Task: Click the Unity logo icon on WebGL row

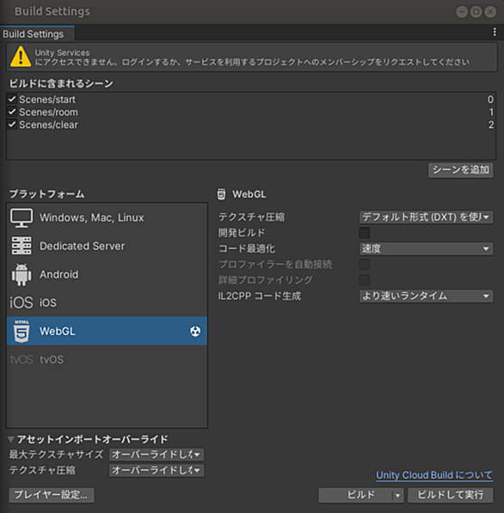Action: pyautogui.click(x=195, y=331)
